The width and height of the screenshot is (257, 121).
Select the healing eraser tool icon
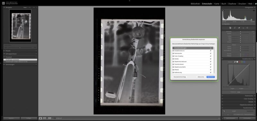point(239,28)
